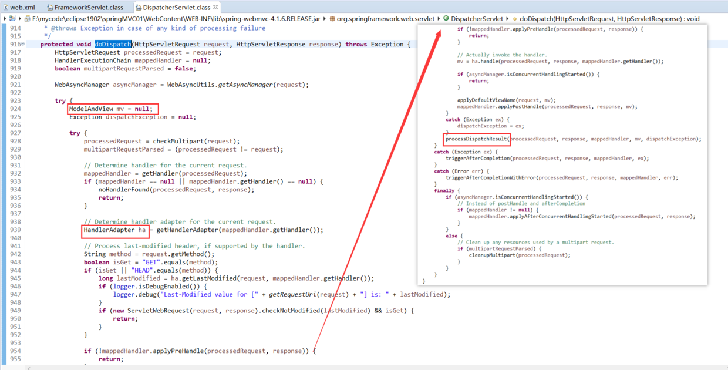Click the jar icon before the F:\mycode path
Viewport: 728px width, 370px height.
click(x=27, y=19)
